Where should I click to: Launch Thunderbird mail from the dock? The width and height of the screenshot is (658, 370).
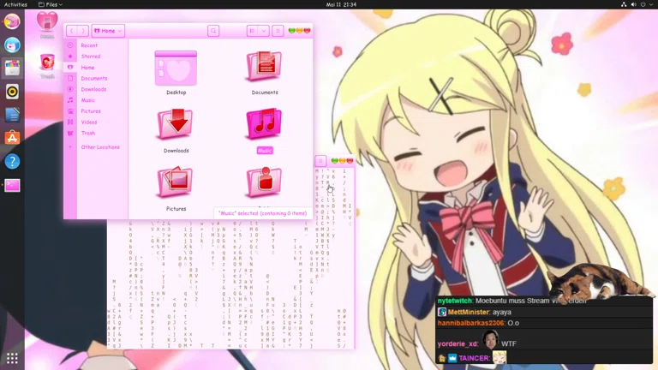pos(12,45)
